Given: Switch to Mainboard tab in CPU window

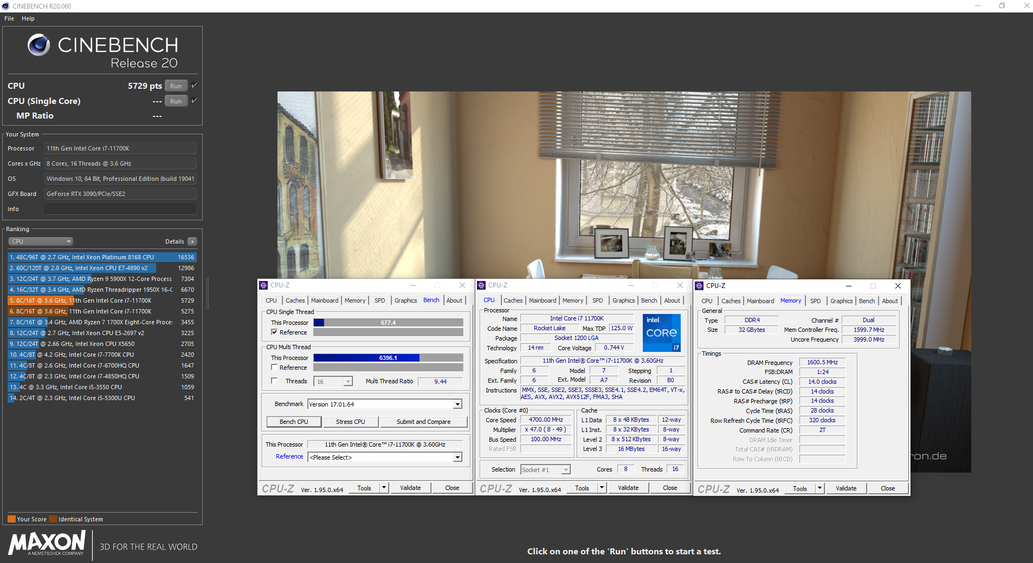Looking at the screenshot, I should click(x=543, y=300).
